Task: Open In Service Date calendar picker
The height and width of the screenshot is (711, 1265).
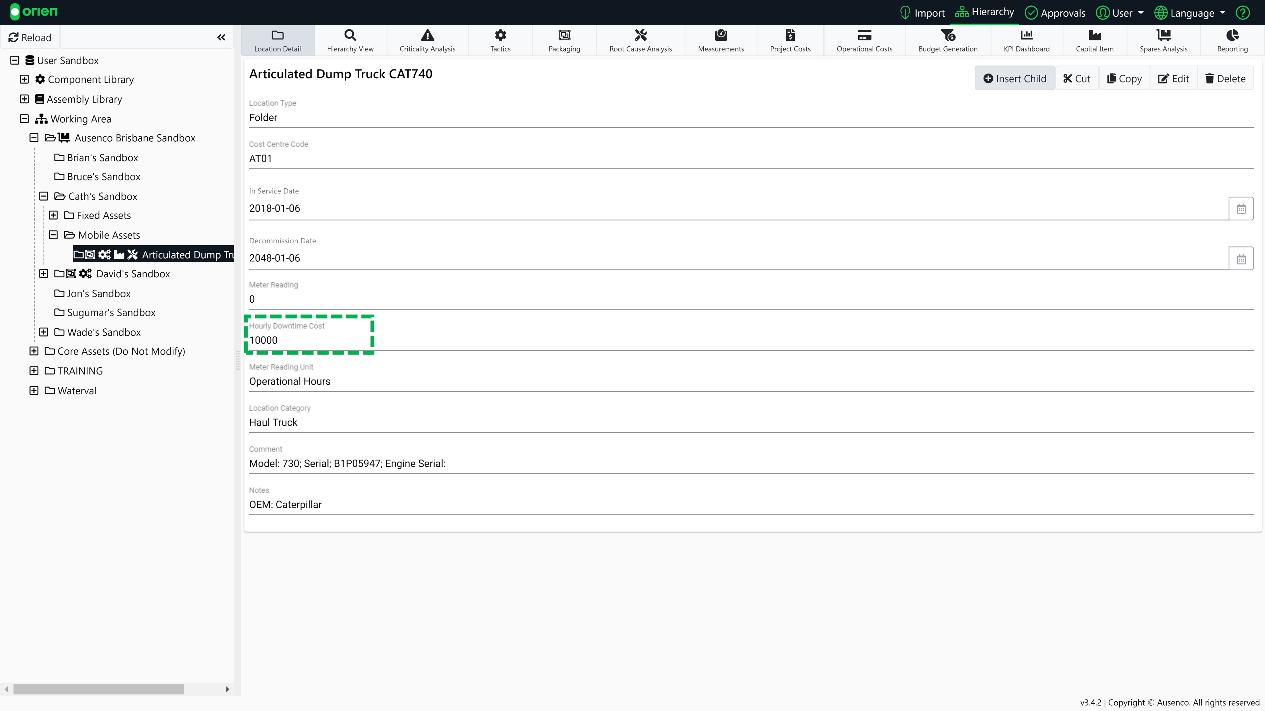Action: pyautogui.click(x=1241, y=209)
